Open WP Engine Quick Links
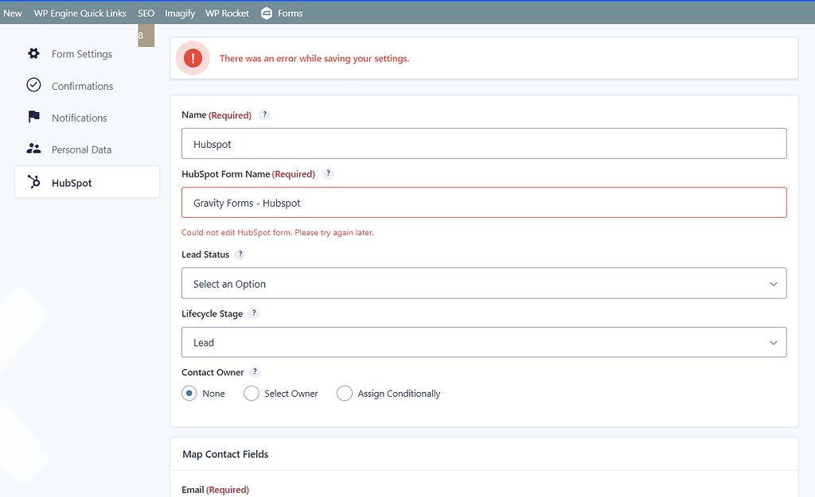The image size is (815, 497). click(x=80, y=12)
